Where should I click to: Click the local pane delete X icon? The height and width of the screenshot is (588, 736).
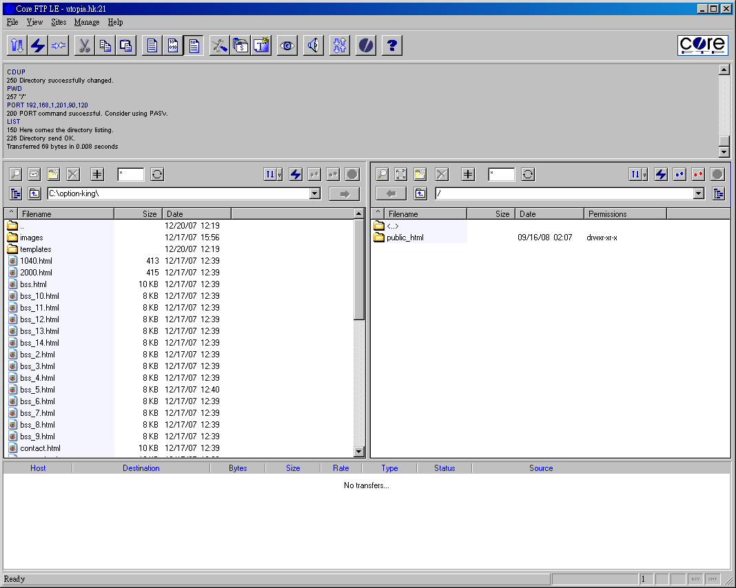73,174
